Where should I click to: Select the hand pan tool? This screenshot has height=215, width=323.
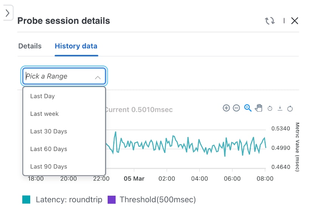coord(258,108)
